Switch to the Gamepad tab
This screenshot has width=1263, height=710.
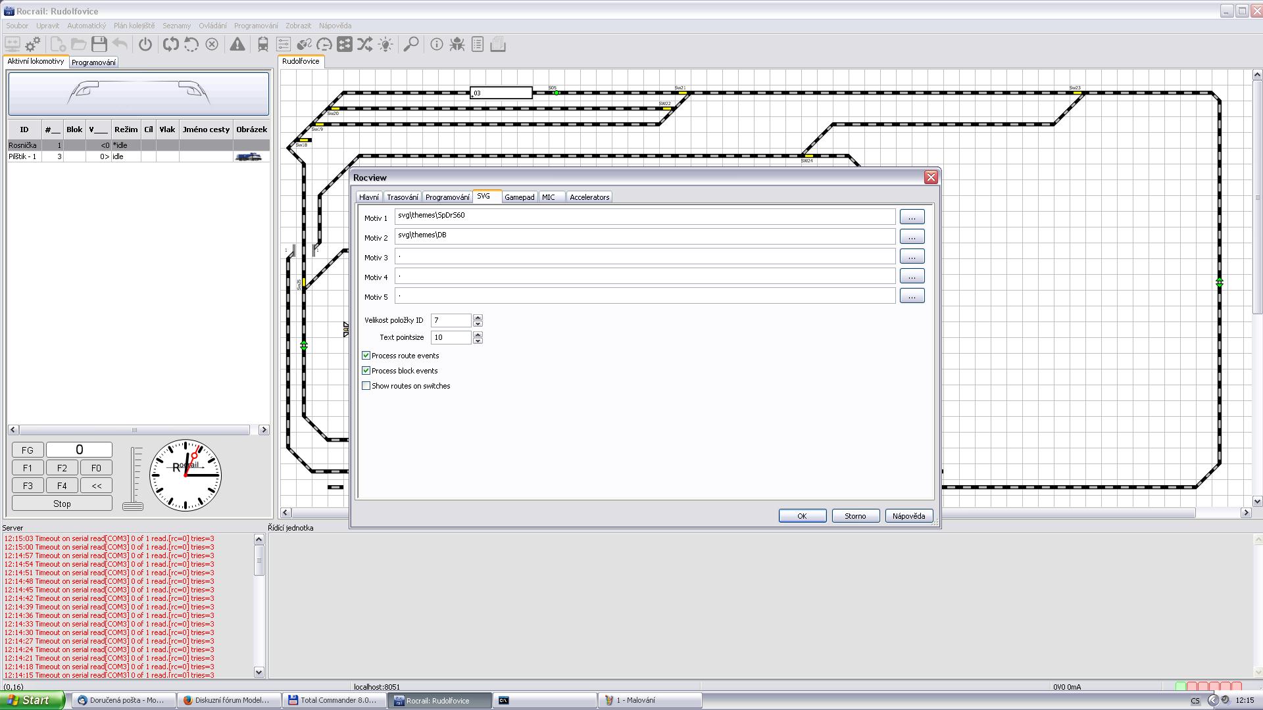coord(519,197)
